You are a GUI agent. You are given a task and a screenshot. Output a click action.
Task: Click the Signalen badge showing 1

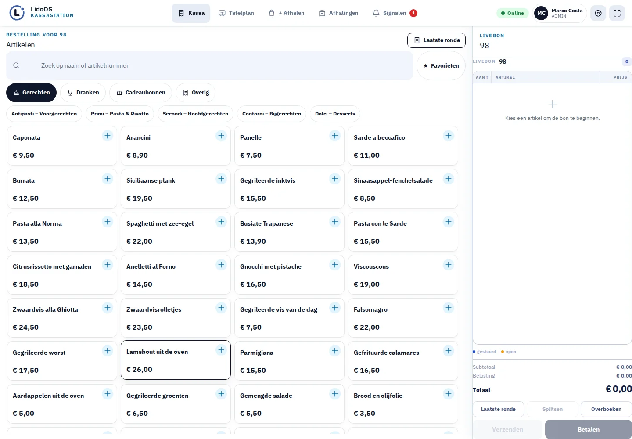point(413,13)
